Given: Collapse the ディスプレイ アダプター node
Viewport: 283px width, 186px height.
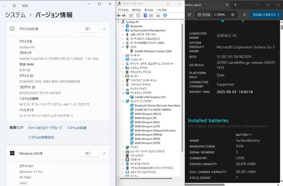Looking at the screenshot, I should pyautogui.click(x=123, y=93).
